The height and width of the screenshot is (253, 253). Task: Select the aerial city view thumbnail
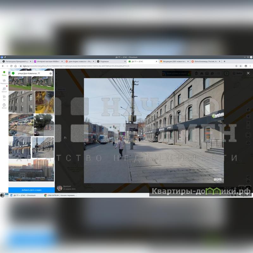coord(31,170)
